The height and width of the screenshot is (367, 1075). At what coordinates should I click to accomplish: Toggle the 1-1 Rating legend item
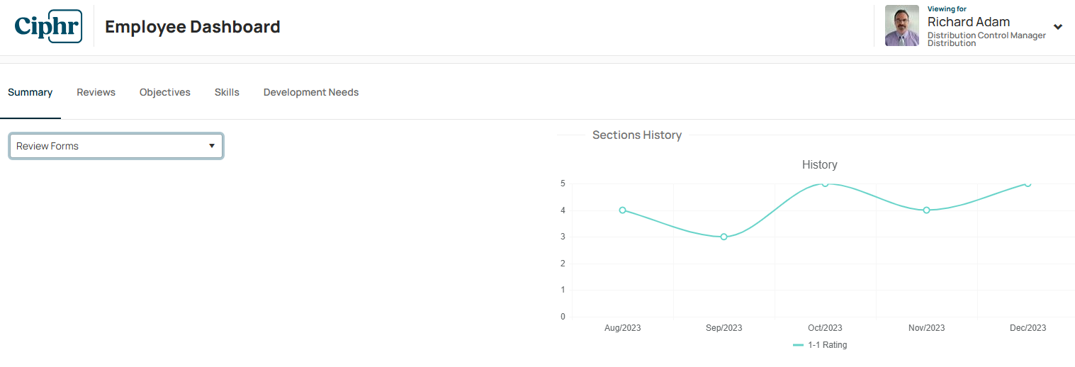click(820, 345)
